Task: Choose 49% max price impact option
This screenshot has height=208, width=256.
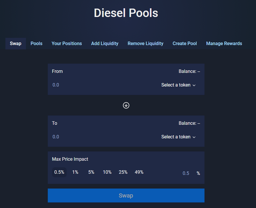Action: point(139,172)
